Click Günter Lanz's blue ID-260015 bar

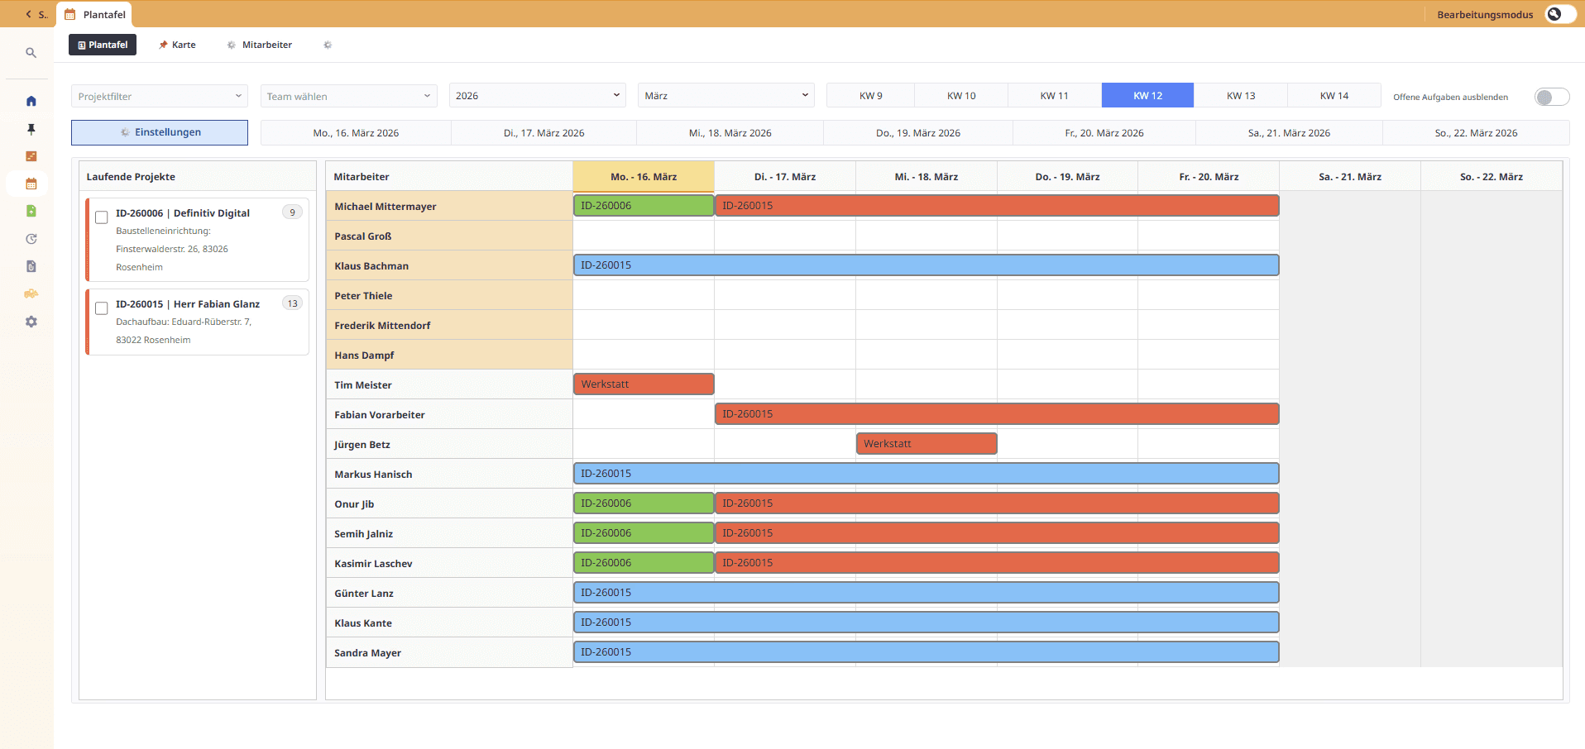tap(927, 592)
